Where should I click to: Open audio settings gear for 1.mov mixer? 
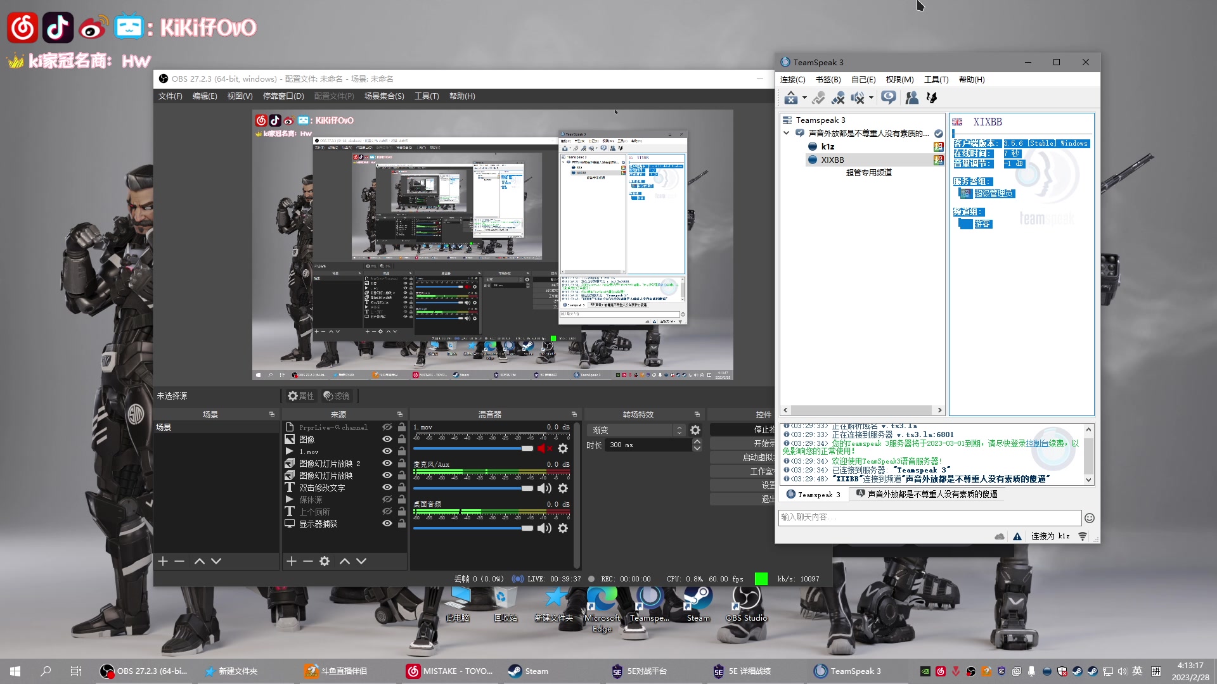coord(563,448)
